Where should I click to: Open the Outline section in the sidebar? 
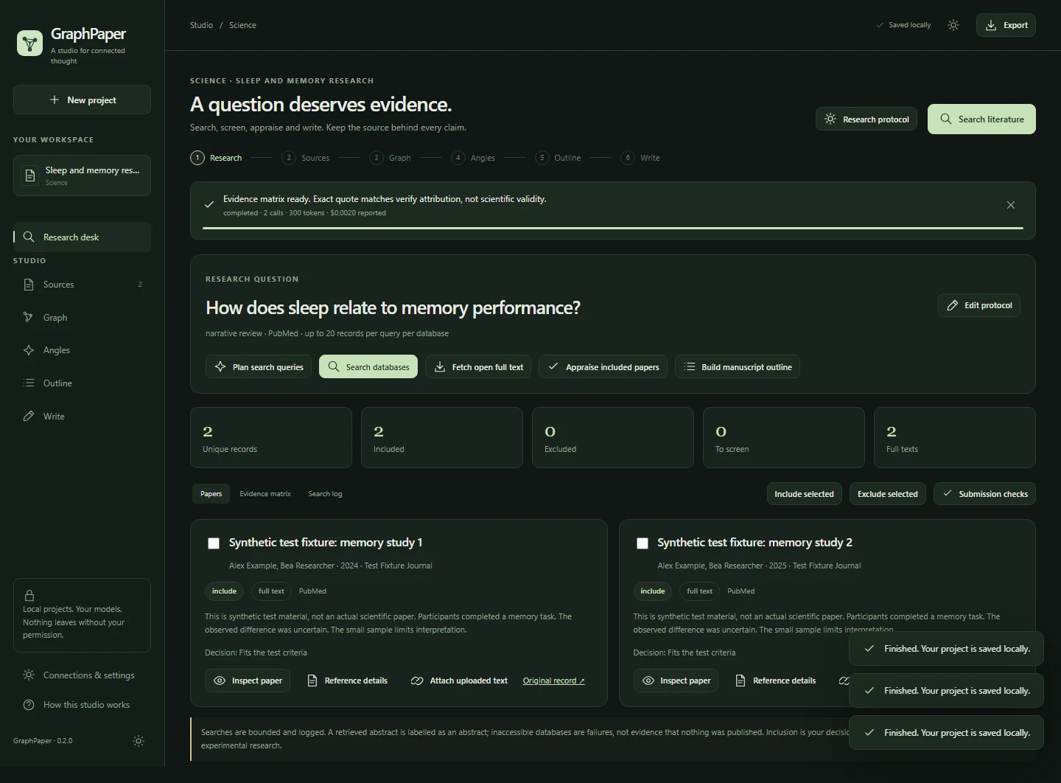click(x=82, y=383)
